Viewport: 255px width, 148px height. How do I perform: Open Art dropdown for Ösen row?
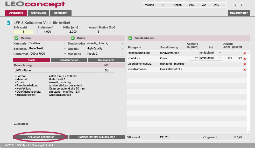[x=211, y=58]
